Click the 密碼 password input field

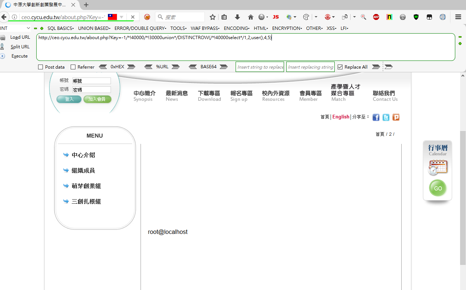click(91, 90)
